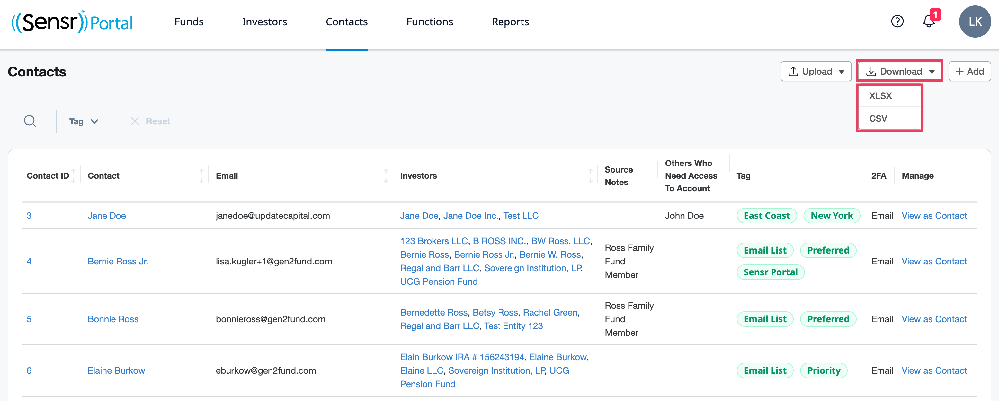999x401 pixels.
Task: Select email eburkow@gen2fund.com
Action: pyautogui.click(x=266, y=371)
